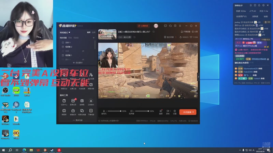Click the 点击查看 button in the danmaku panel
The image size is (273, 153).
[x=240, y=56]
